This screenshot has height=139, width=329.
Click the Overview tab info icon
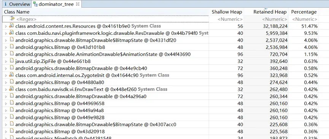click(x=6, y=4)
